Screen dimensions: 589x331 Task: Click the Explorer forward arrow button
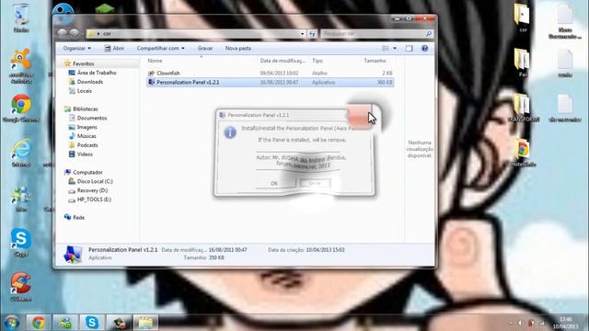point(75,33)
